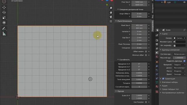Open the Material properties tab icon

(x=157, y=86)
